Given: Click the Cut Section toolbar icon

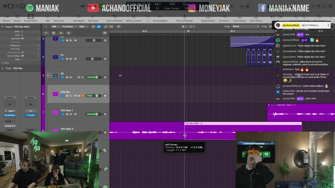Looking at the screenshot, I should tap(224, 17).
